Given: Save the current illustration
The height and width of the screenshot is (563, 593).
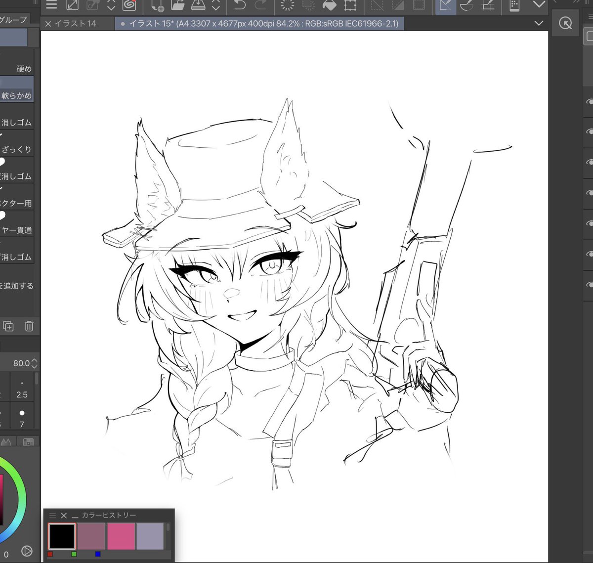Looking at the screenshot, I should point(198,5).
